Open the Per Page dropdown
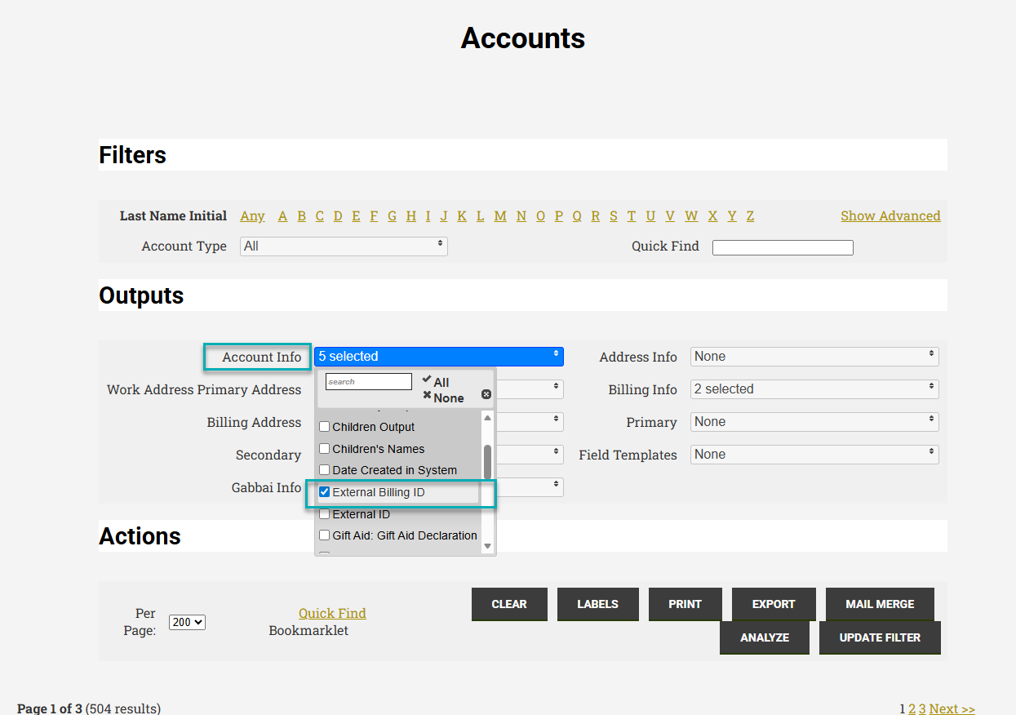Image resolution: width=1016 pixels, height=715 pixels. 187,622
